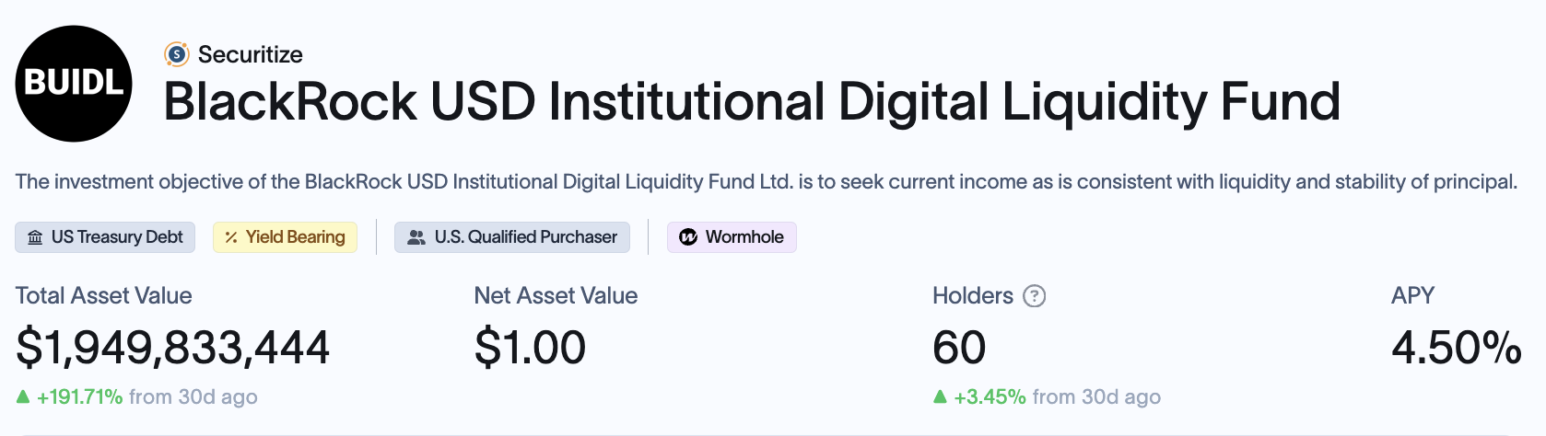Image resolution: width=1546 pixels, height=436 pixels.
Task: Select the Wormhole tag label
Action: (x=744, y=237)
